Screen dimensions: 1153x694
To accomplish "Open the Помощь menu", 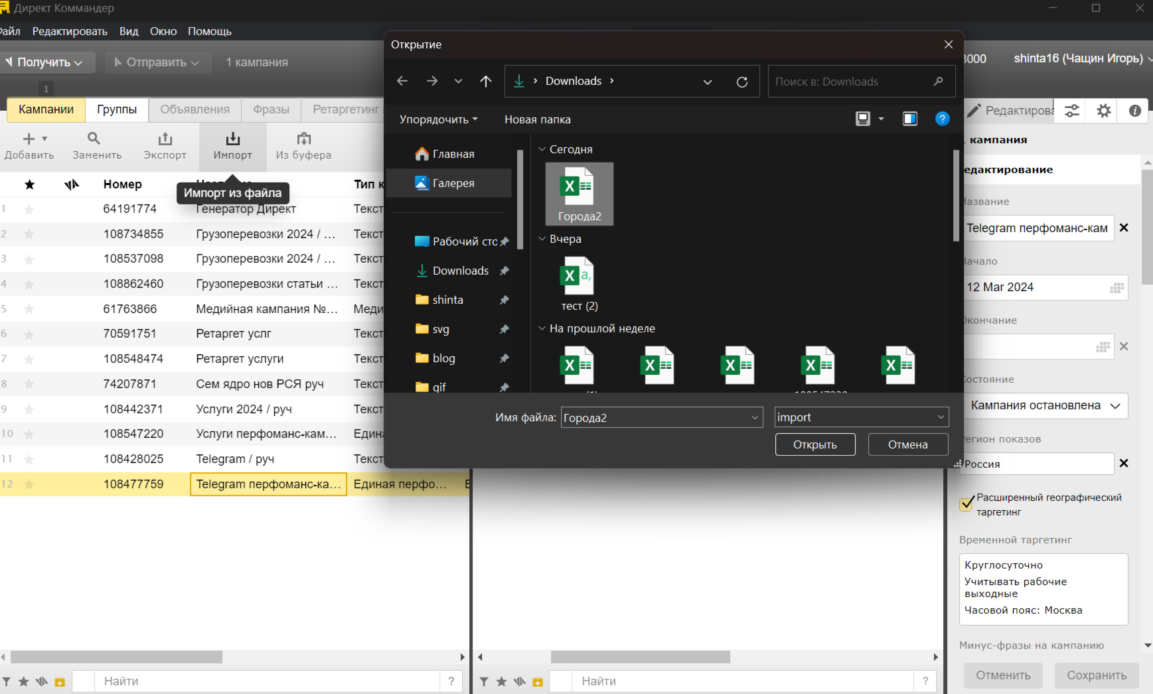I will click(210, 31).
